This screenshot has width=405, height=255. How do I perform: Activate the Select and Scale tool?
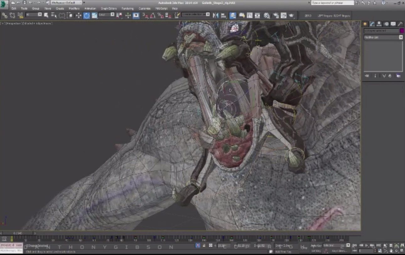(x=94, y=15)
